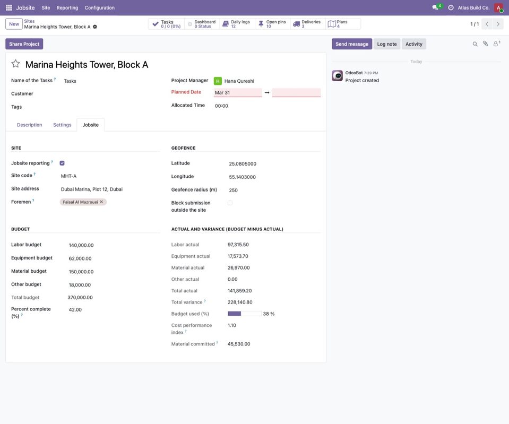Open the Open pins stat button

click(x=273, y=24)
